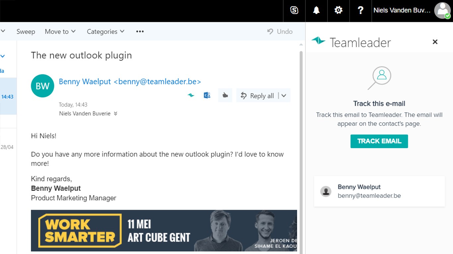Open the Outlook Customer Manager add-in icon

[x=207, y=95]
